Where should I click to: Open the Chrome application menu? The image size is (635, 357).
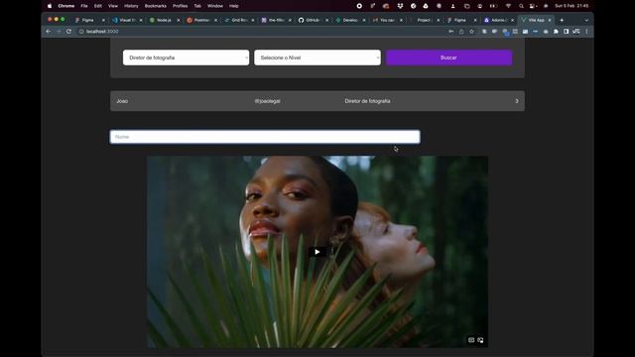click(66, 6)
